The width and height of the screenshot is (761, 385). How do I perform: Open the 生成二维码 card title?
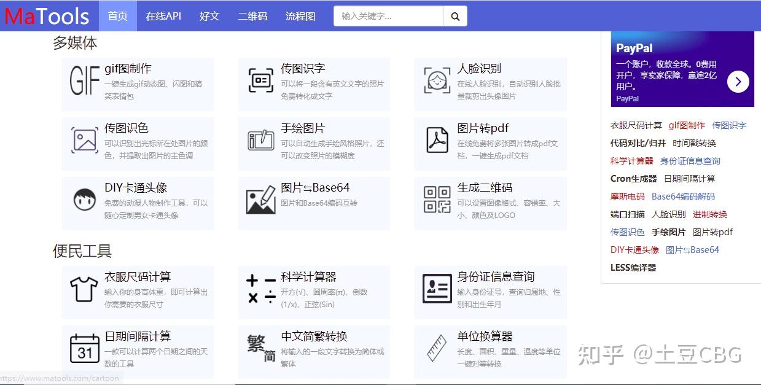tap(485, 188)
